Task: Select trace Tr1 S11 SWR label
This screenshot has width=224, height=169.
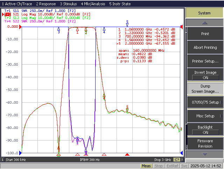Action: [40, 11]
